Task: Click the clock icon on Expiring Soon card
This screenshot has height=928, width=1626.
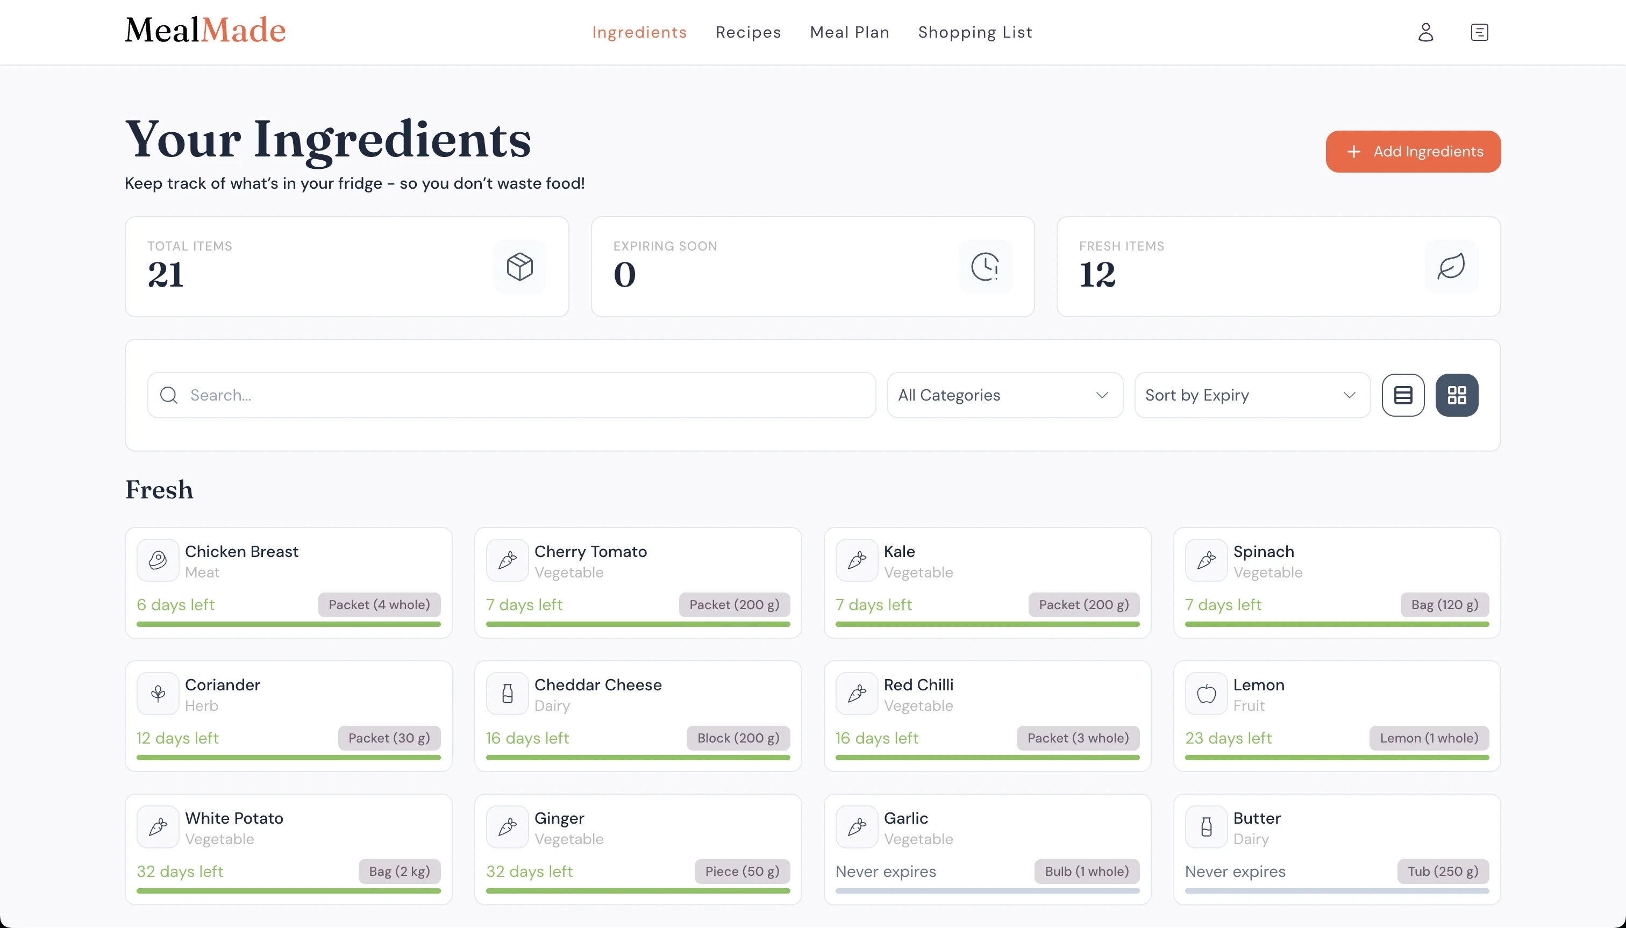Action: point(986,267)
